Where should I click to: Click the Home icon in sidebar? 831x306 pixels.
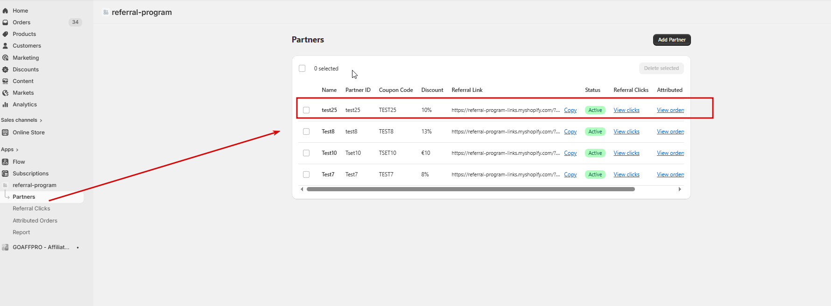(x=5, y=11)
